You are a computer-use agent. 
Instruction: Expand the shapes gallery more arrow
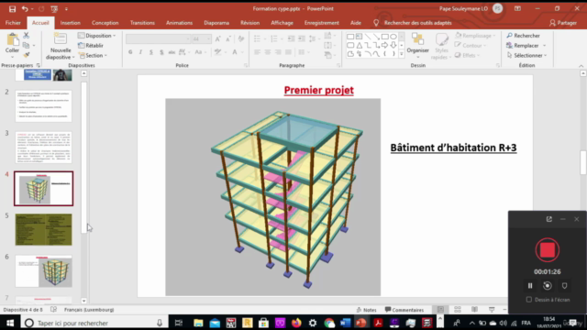tap(402, 54)
